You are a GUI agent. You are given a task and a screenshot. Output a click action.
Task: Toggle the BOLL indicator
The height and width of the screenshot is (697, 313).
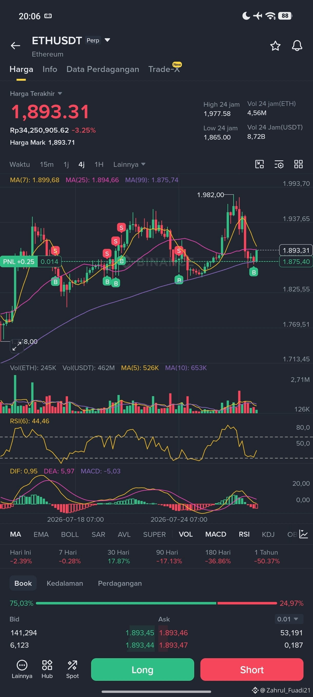point(70,534)
